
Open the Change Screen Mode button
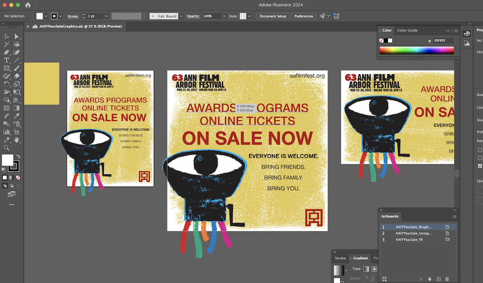tap(11, 195)
